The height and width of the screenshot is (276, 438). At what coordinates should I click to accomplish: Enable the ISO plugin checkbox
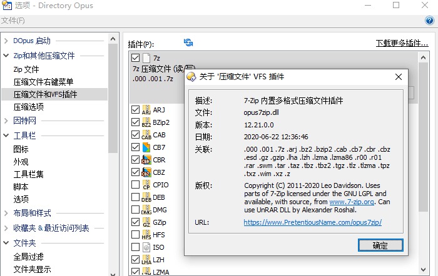coord(136,247)
